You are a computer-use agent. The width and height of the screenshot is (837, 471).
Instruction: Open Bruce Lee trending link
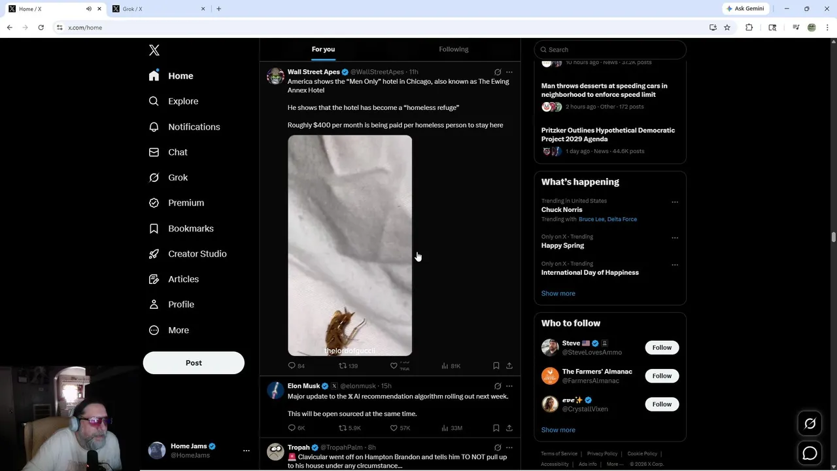pyautogui.click(x=592, y=219)
